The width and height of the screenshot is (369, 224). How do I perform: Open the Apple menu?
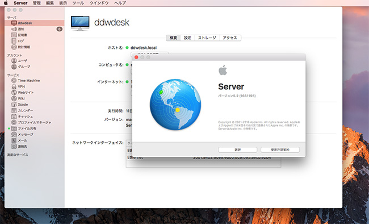[x=6, y=3]
